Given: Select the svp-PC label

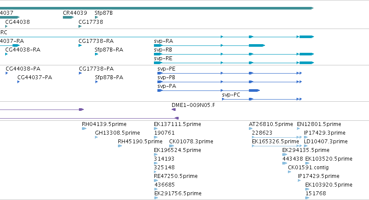Looking at the screenshot, I should [x=231, y=95].
